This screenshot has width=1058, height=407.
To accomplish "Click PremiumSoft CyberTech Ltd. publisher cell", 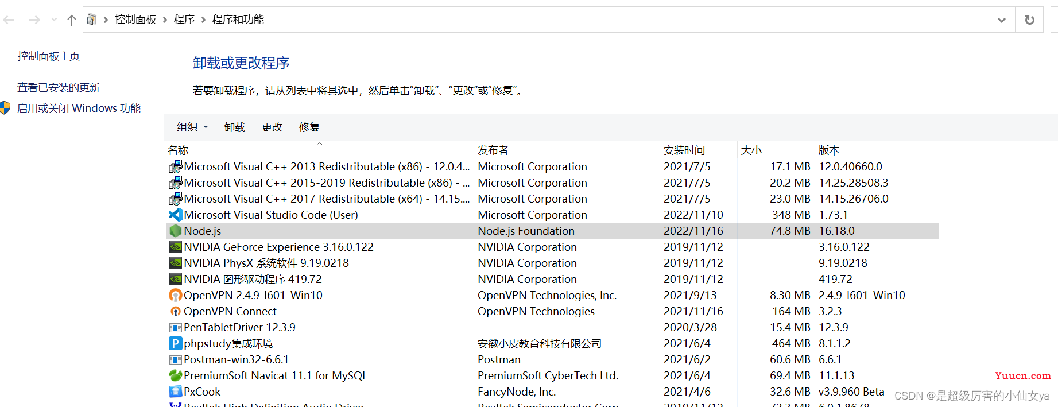I will click(x=548, y=375).
